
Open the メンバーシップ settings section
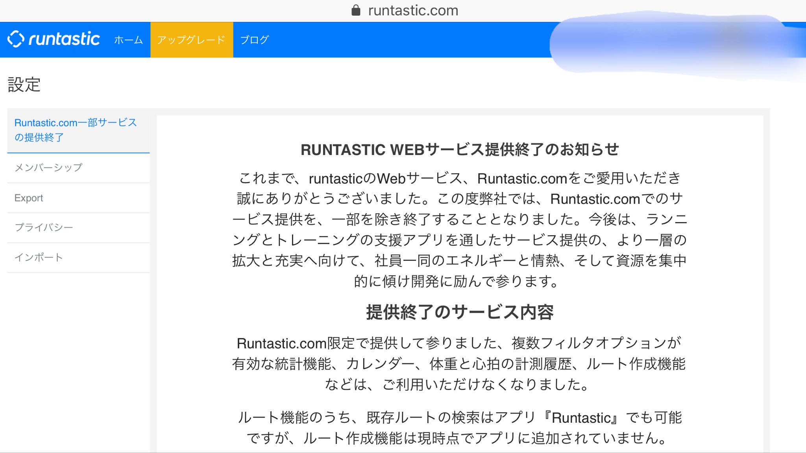click(x=78, y=168)
